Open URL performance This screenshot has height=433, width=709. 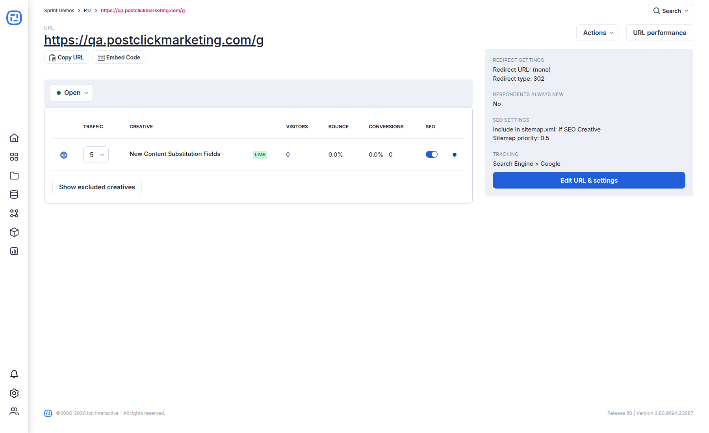click(660, 33)
